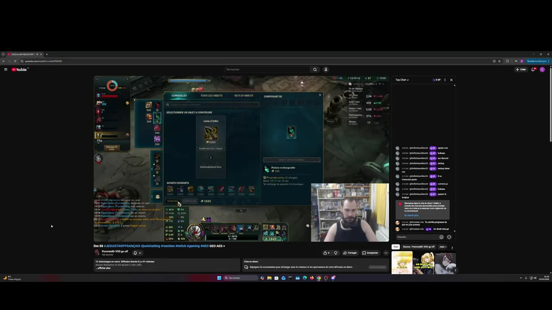552x310 pixels.
Task: Mute the tab via its speaker icon
Action: (37, 54)
